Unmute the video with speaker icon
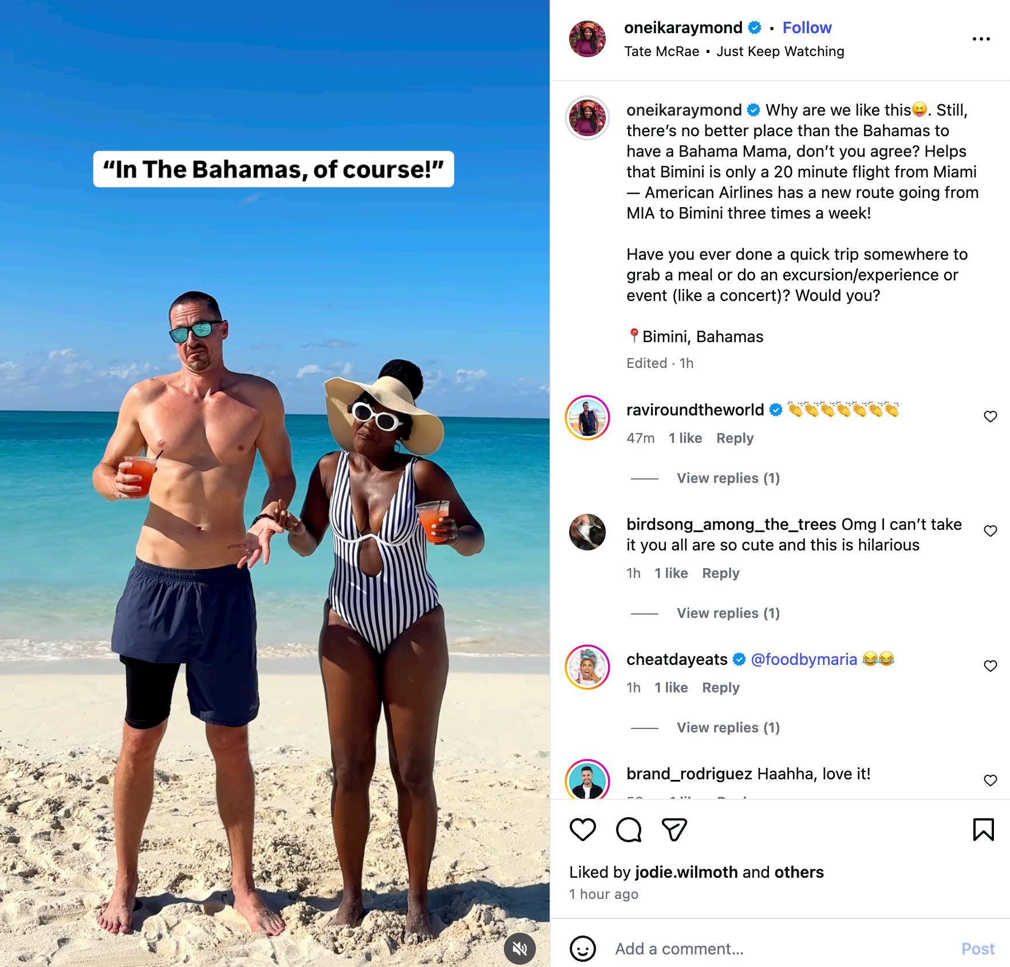 pos(520,949)
